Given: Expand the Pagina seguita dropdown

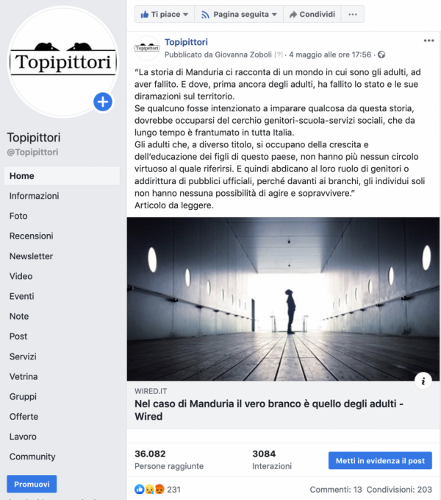Looking at the screenshot, I should 239,14.
